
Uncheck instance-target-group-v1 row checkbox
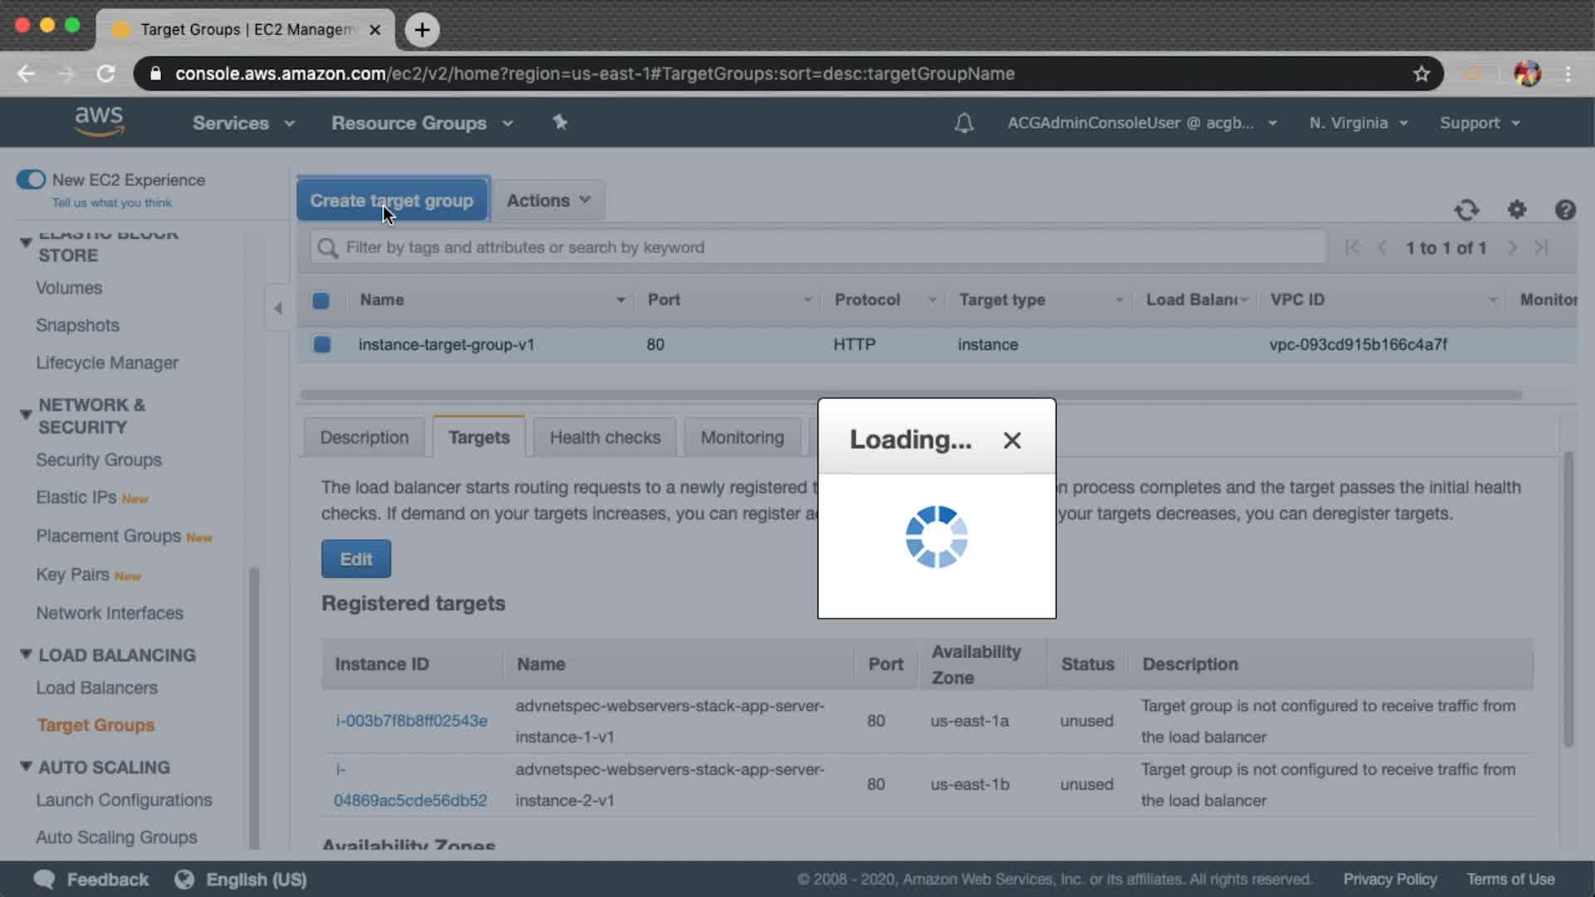pyautogui.click(x=322, y=344)
